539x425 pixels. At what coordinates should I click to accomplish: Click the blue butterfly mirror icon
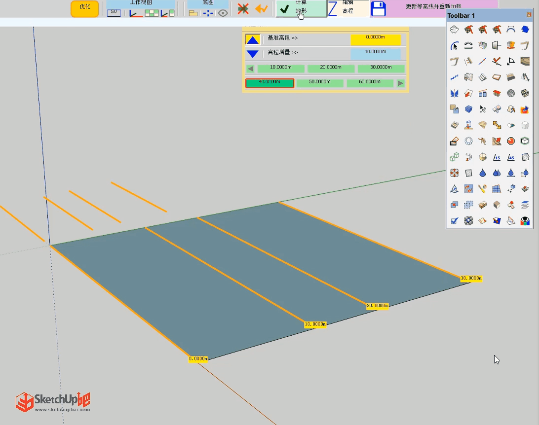454,93
